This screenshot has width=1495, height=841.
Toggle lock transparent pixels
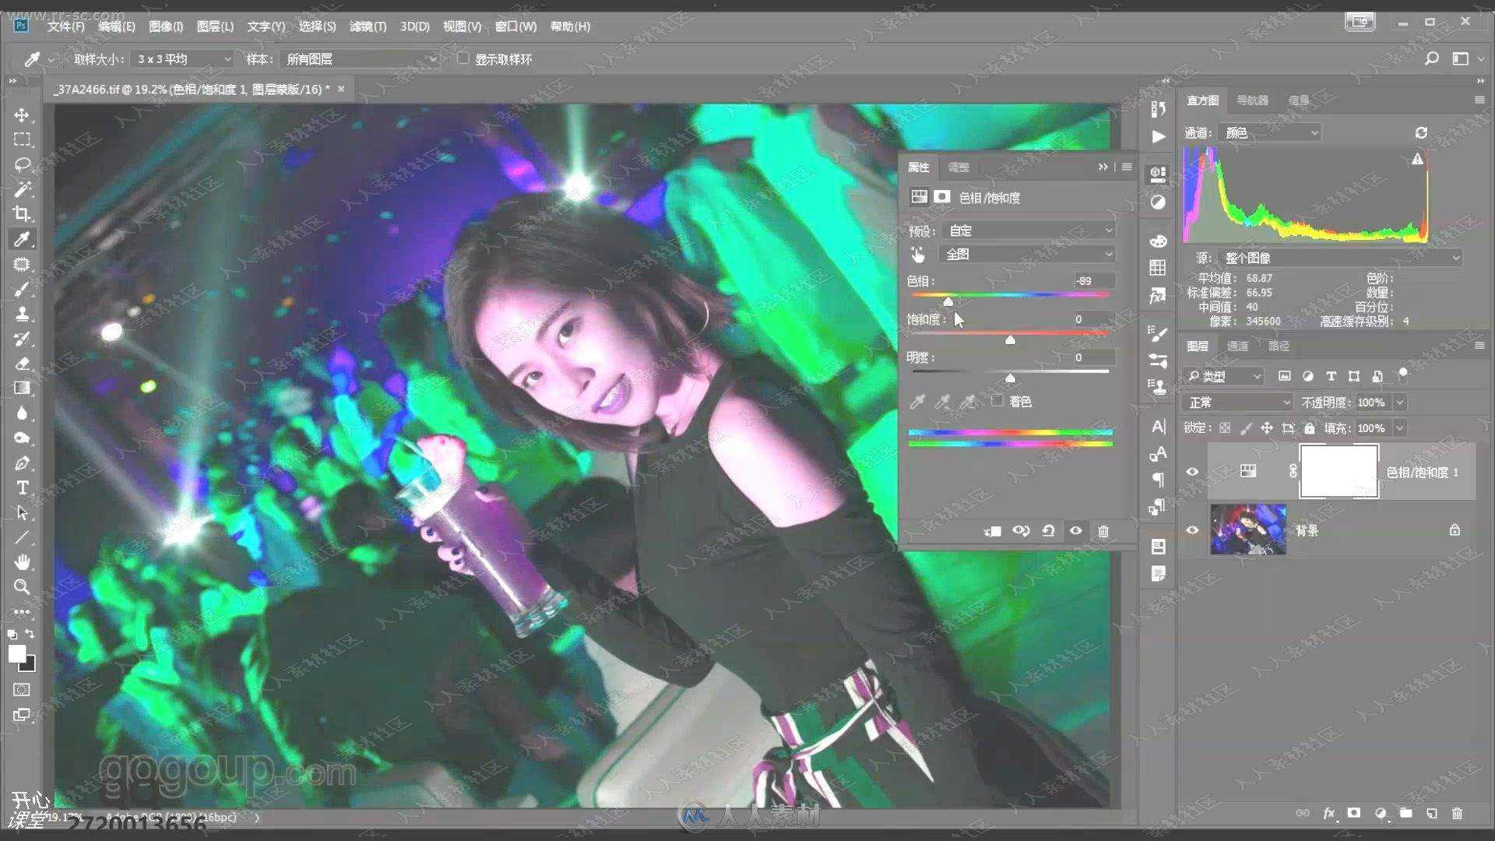pyautogui.click(x=1225, y=428)
